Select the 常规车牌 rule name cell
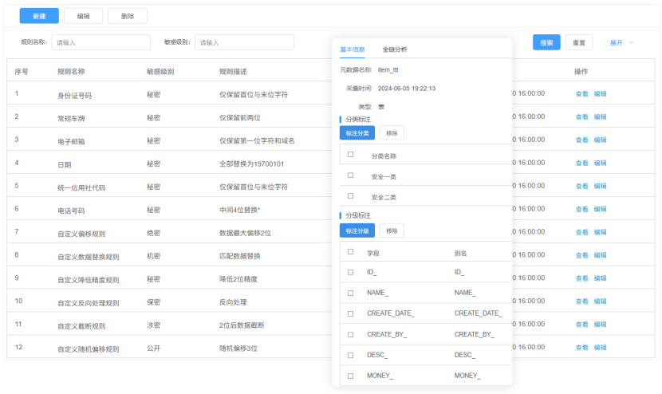Image resolution: width=662 pixels, height=394 pixels. coord(71,119)
